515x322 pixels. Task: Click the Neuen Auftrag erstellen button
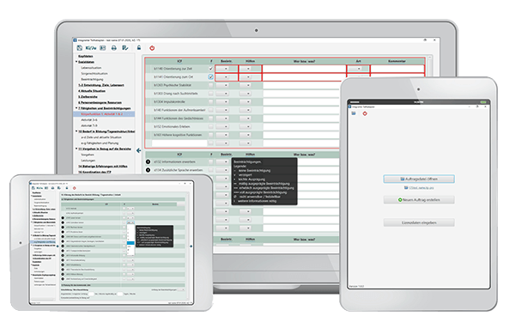point(419,200)
